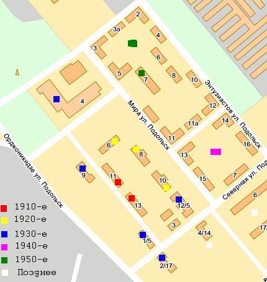Click the yellow 1920-е legend swatch

pos(4,221)
